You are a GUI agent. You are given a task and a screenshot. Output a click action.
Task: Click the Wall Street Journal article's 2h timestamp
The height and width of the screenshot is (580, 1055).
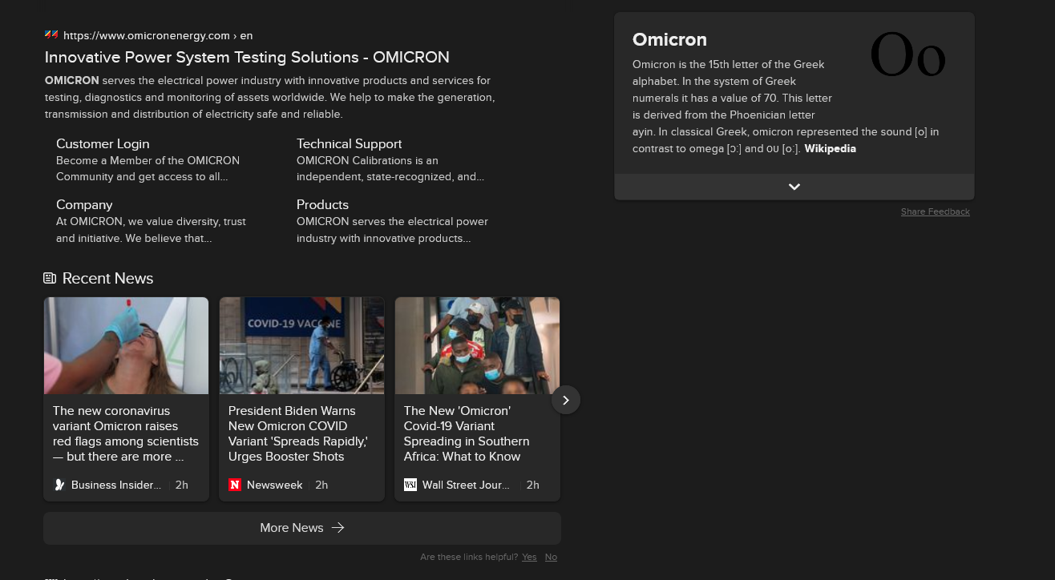tap(533, 485)
